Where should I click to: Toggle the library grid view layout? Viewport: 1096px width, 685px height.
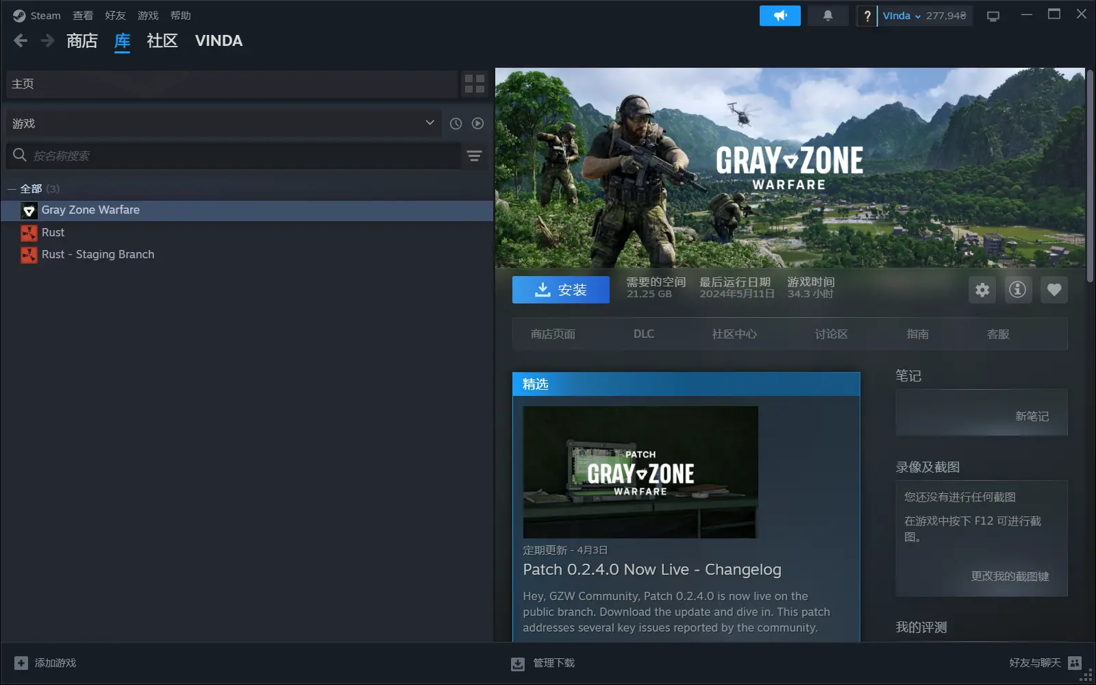click(x=473, y=84)
